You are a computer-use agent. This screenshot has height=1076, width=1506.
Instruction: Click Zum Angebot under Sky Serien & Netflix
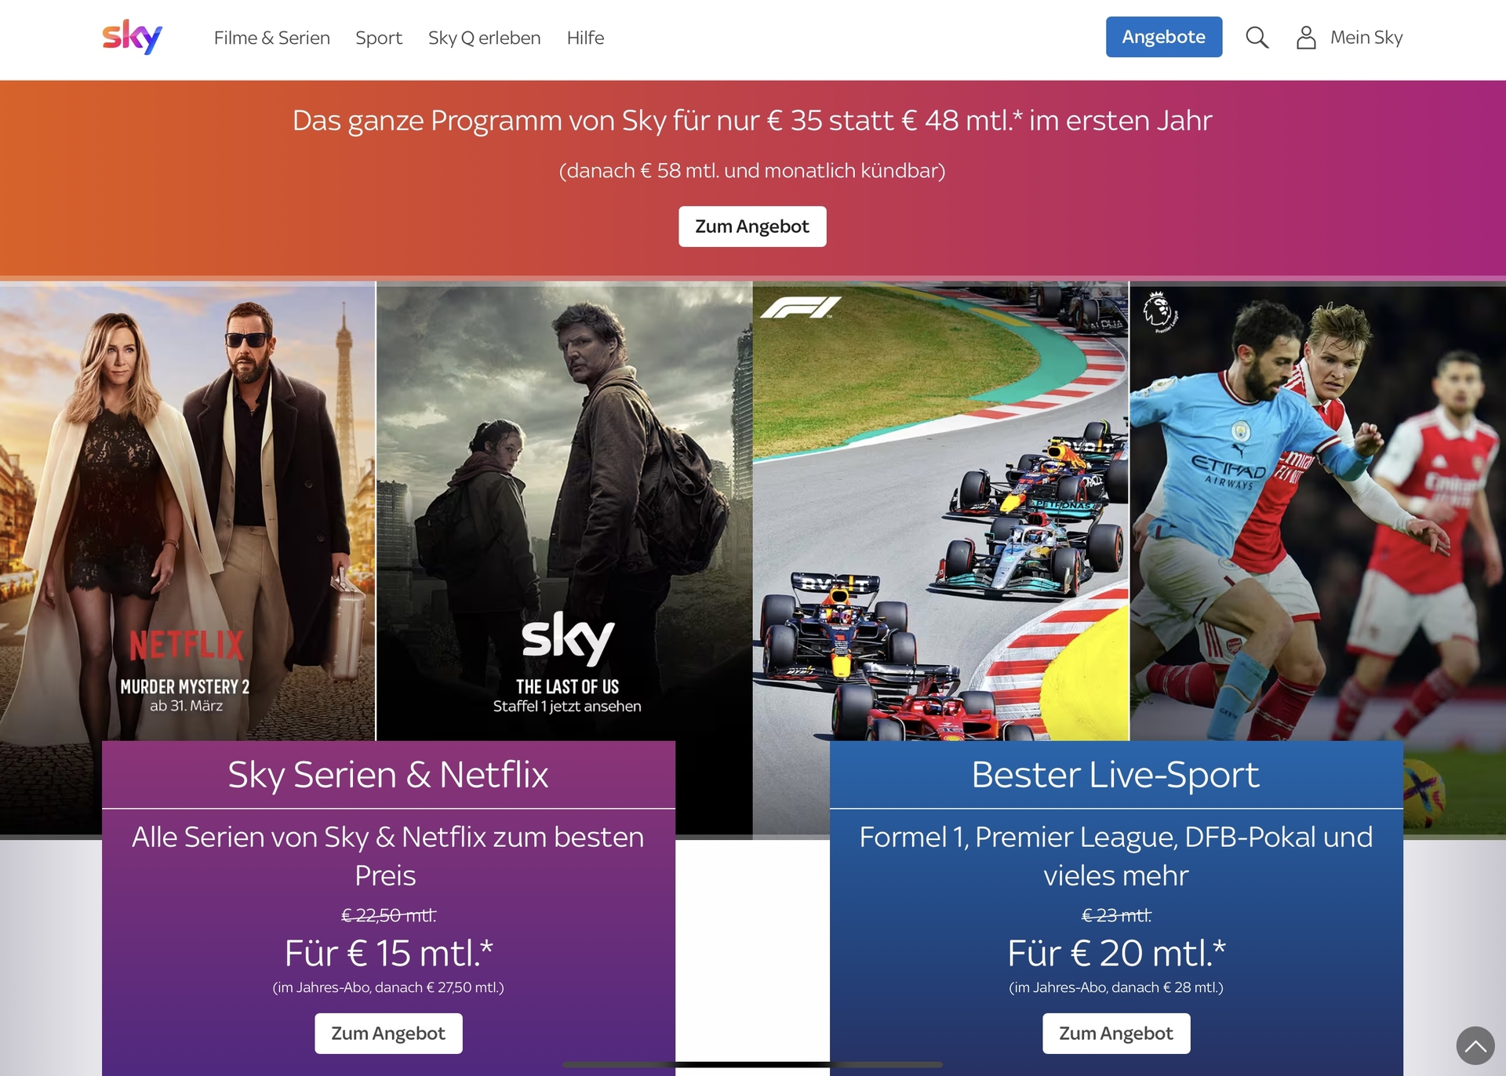[x=388, y=1034]
